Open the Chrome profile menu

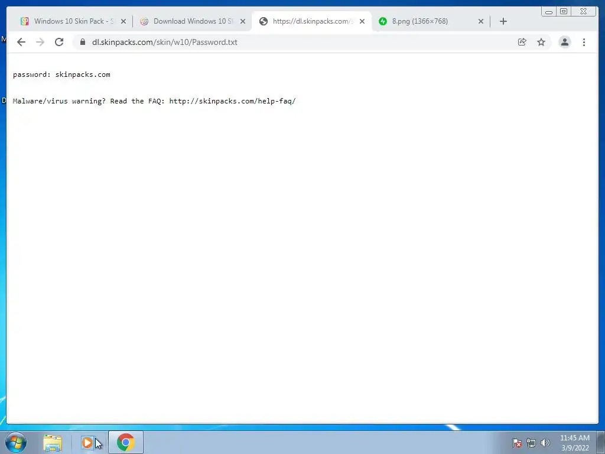click(564, 42)
